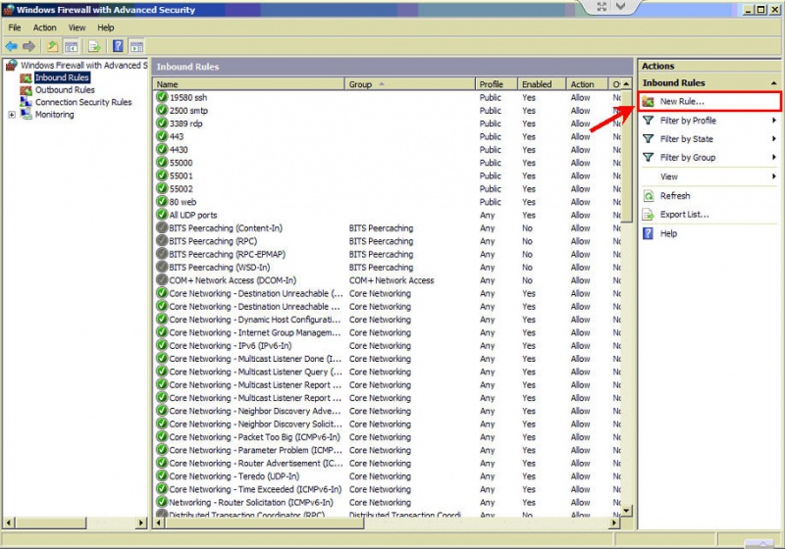The image size is (785, 549).
Task: Open the Help menu
Action: 106,27
